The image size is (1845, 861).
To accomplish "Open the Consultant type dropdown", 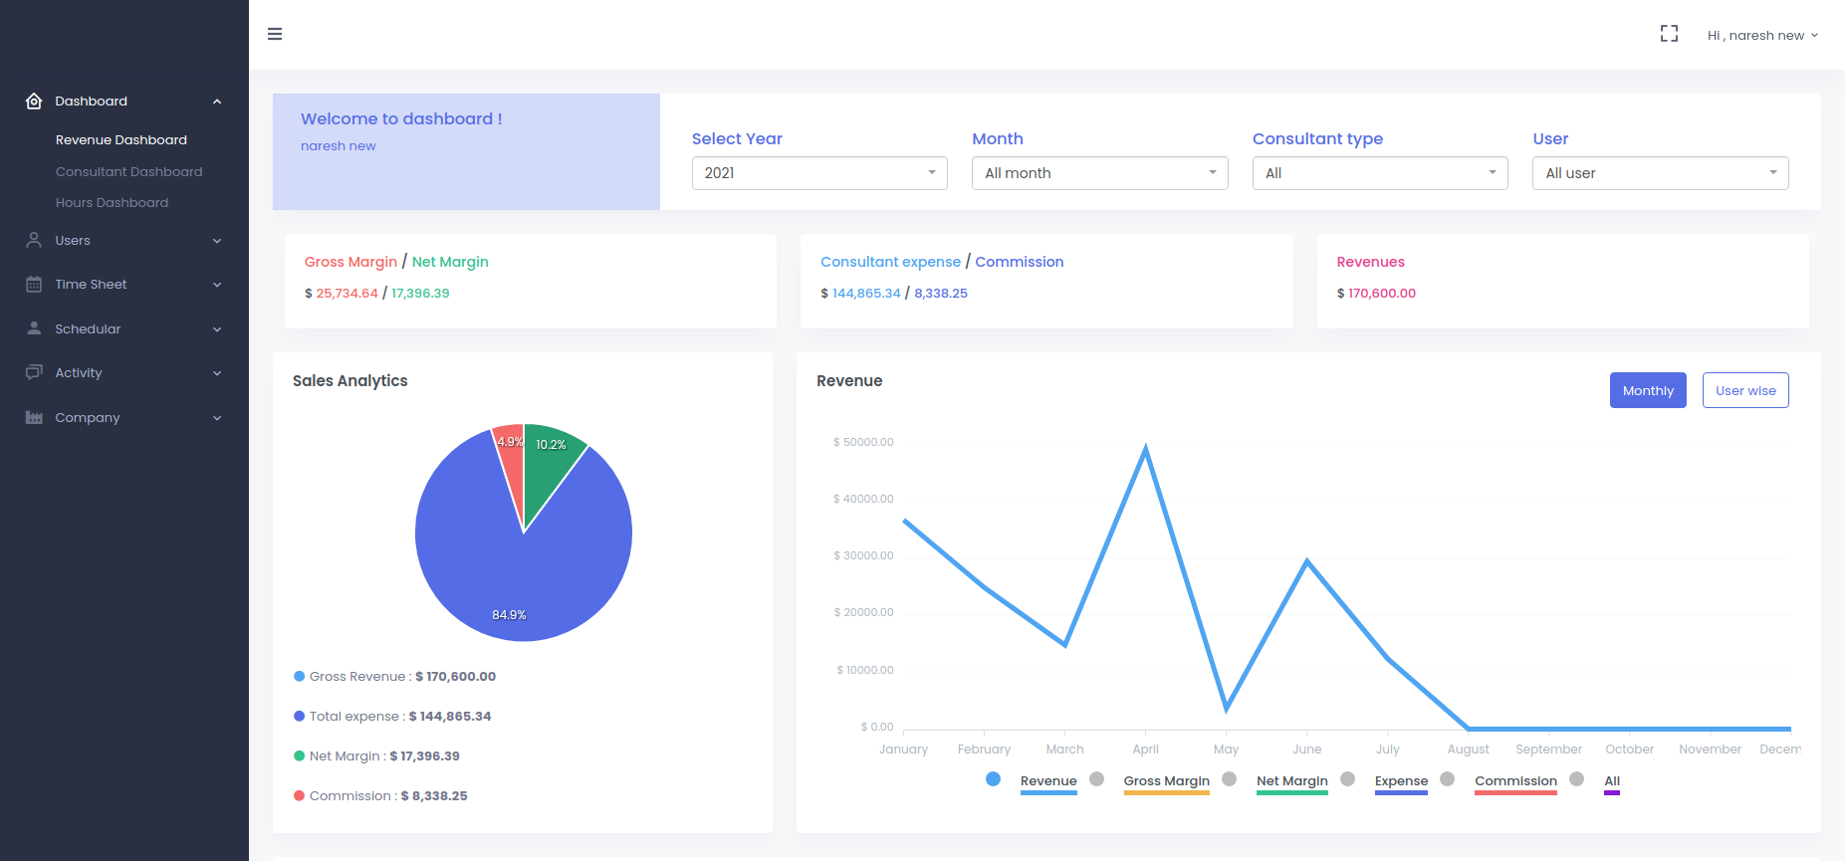I will point(1379,173).
